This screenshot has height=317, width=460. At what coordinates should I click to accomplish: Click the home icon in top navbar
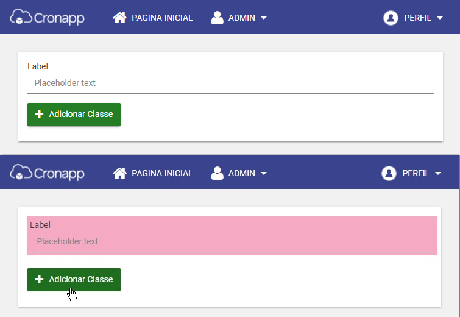[x=119, y=18]
